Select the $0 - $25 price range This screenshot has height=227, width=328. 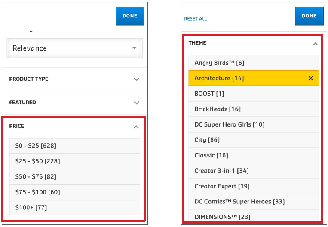pyautogui.click(x=74, y=146)
